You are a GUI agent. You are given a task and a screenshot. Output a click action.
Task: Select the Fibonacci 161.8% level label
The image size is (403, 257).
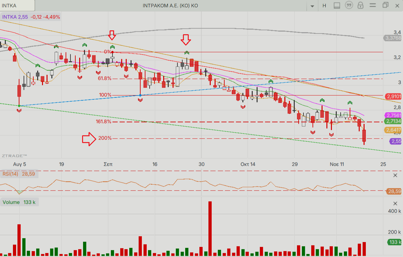tap(103, 122)
